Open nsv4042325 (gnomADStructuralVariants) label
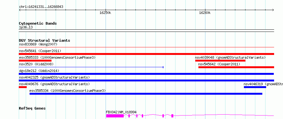This screenshot has width=283, height=119. click(x=54, y=78)
